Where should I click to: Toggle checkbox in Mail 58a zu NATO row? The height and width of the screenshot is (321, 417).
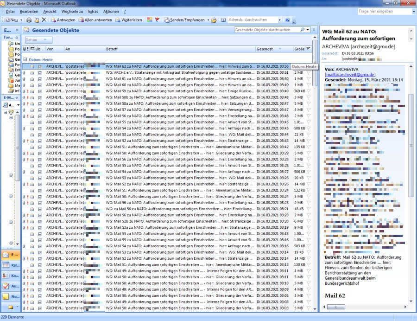pos(40,103)
